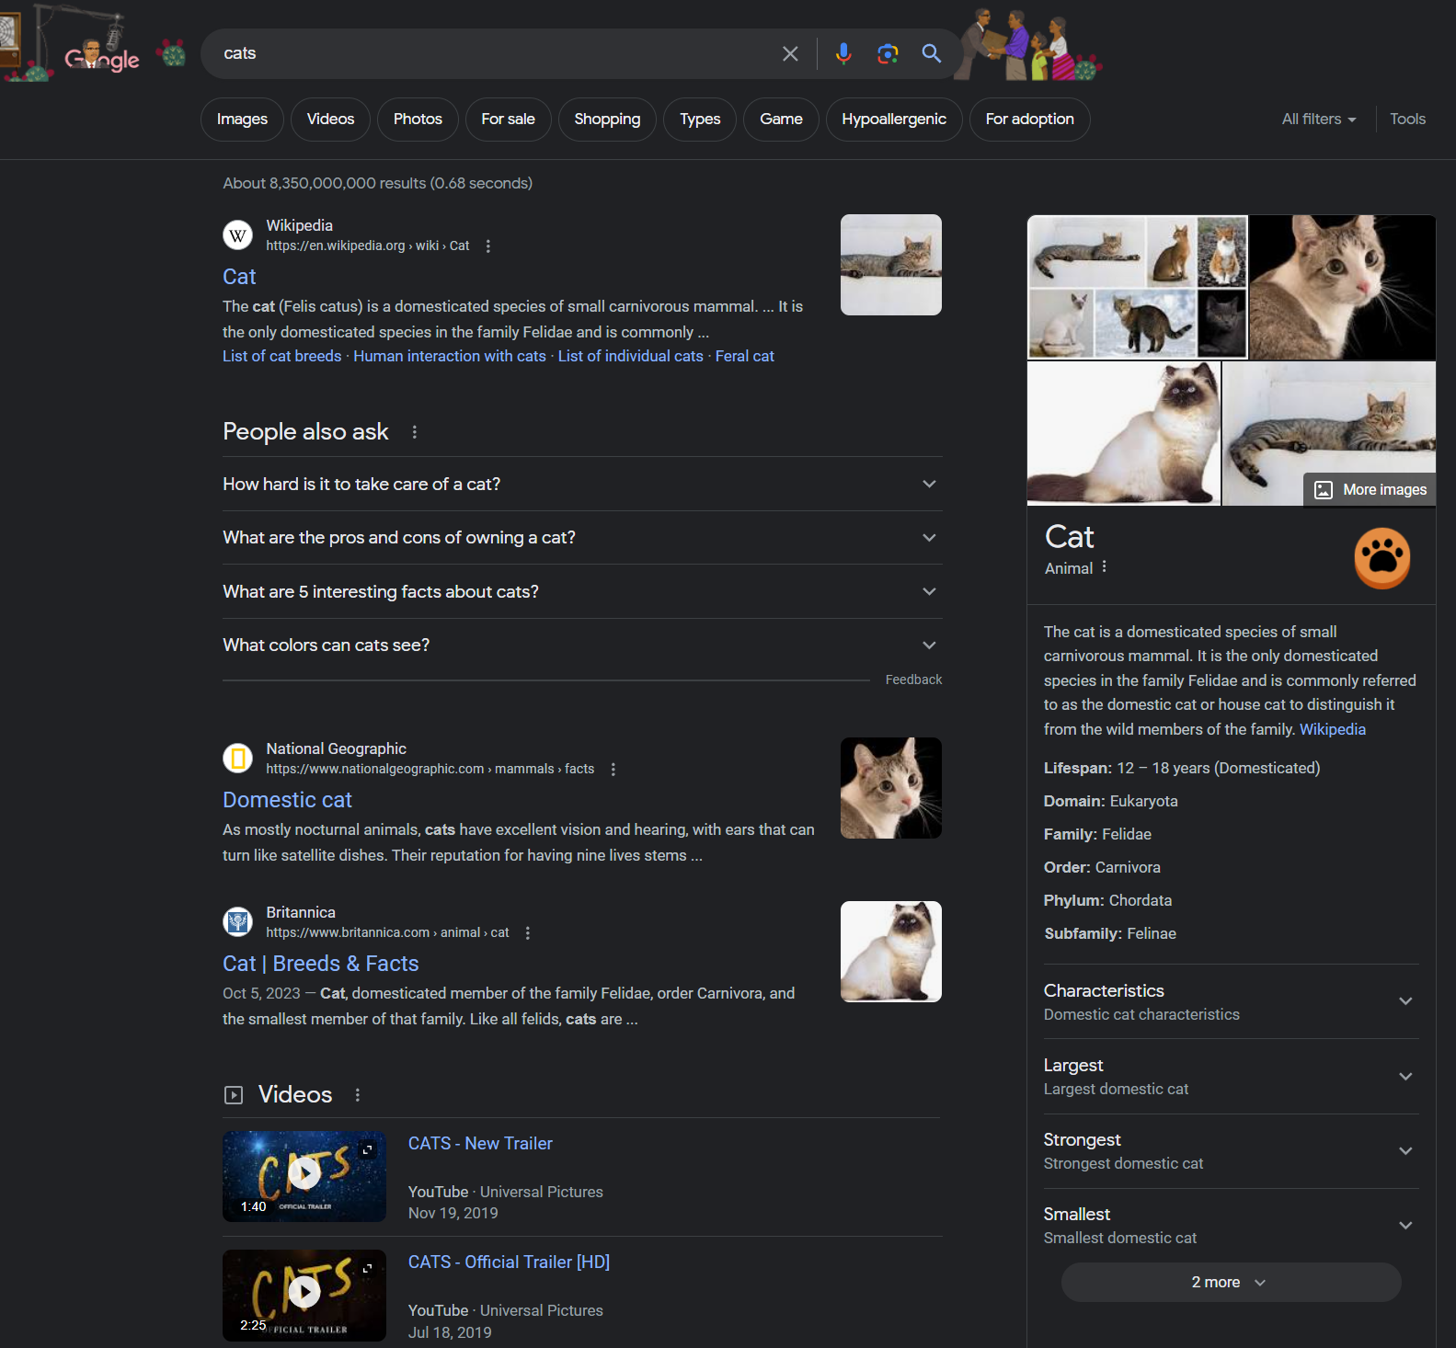
Task: Select the Photos filter chip
Action: tap(418, 120)
